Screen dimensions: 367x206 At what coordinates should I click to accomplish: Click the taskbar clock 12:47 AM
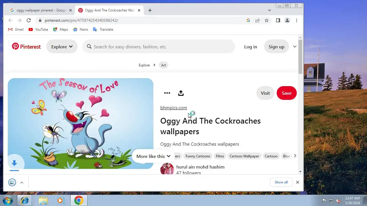(x=352, y=201)
